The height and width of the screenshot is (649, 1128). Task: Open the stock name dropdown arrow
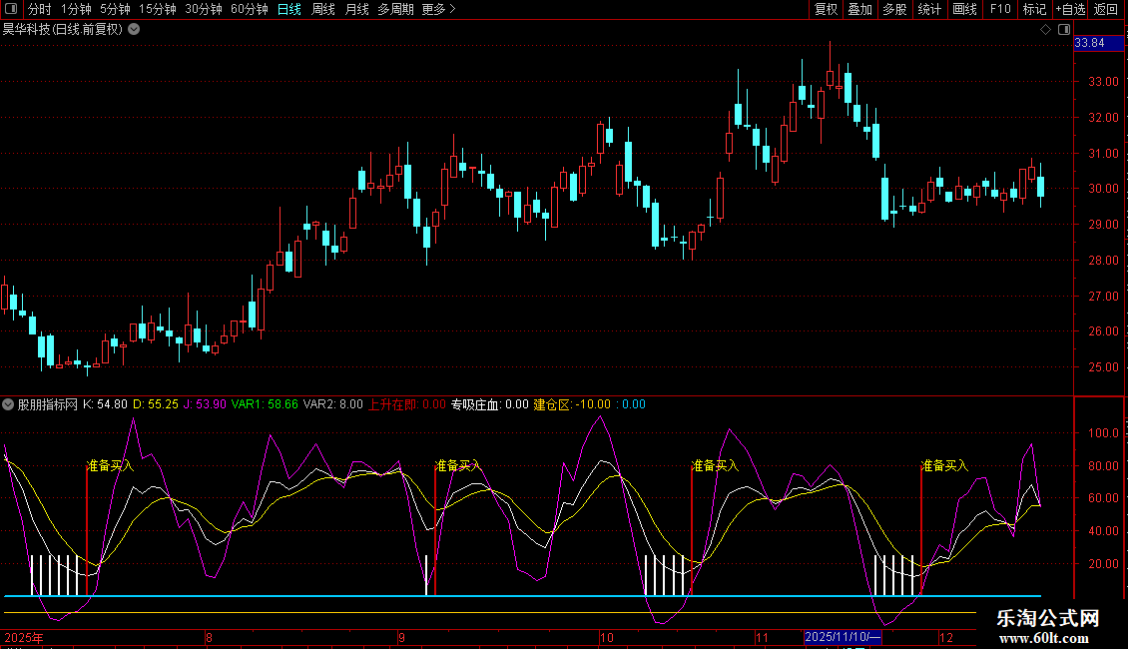pyautogui.click(x=134, y=30)
